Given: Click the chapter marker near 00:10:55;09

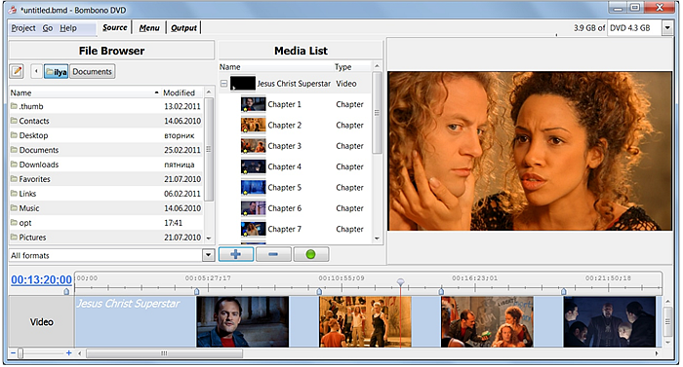Looking at the screenshot, I should pos(319,291).
